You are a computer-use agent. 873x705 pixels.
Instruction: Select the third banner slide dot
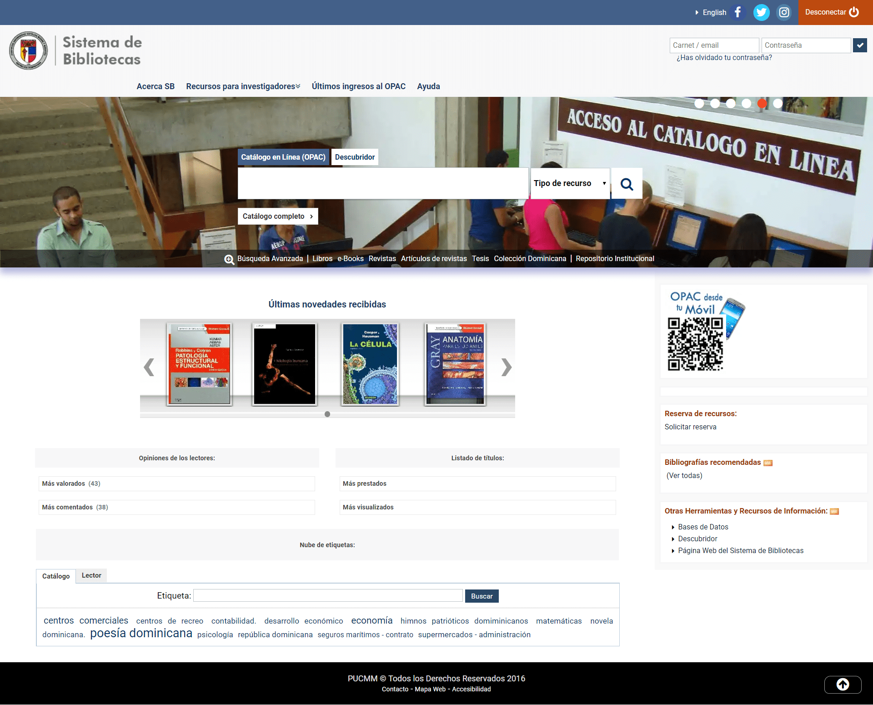(x=731, y=104)
